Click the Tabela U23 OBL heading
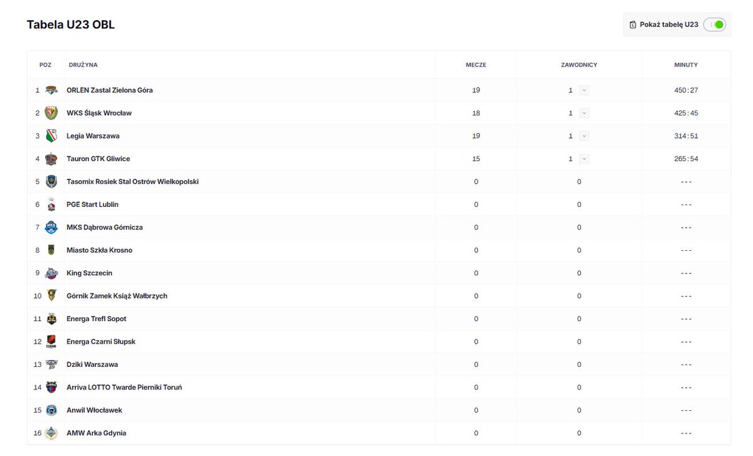Viewport: 753px width, 456px height. coord(71,24)
